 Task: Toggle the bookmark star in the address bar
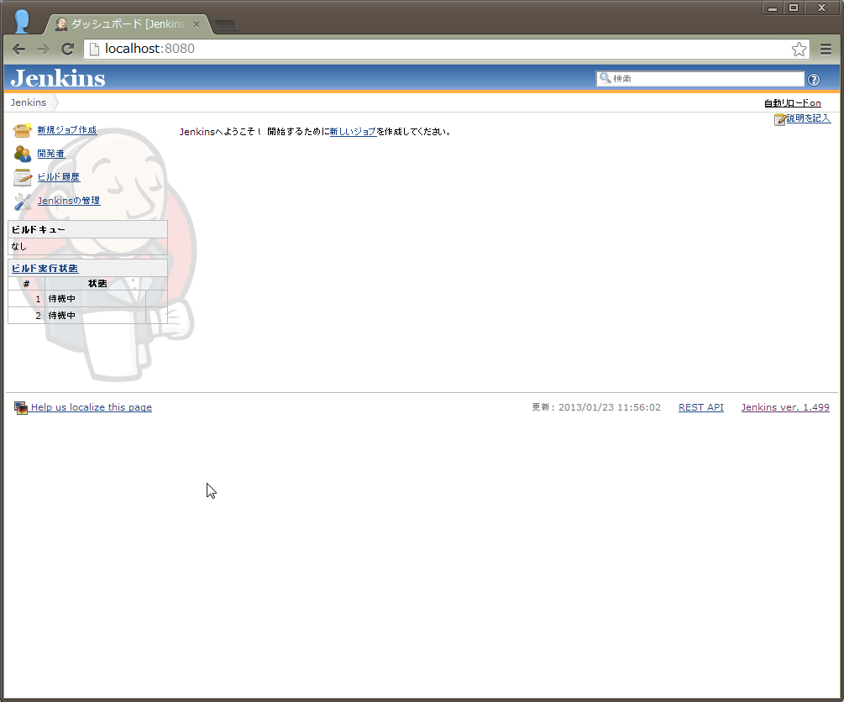point(799,49)
